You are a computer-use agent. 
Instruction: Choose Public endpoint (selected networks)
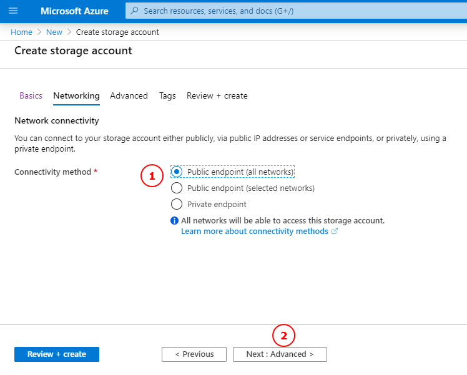click(177, 188)
